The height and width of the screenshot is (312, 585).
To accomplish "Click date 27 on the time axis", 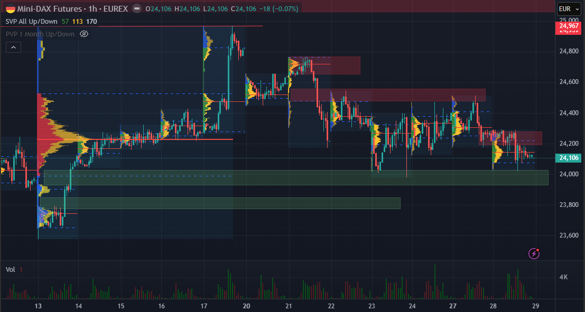I will coord(453,306).
